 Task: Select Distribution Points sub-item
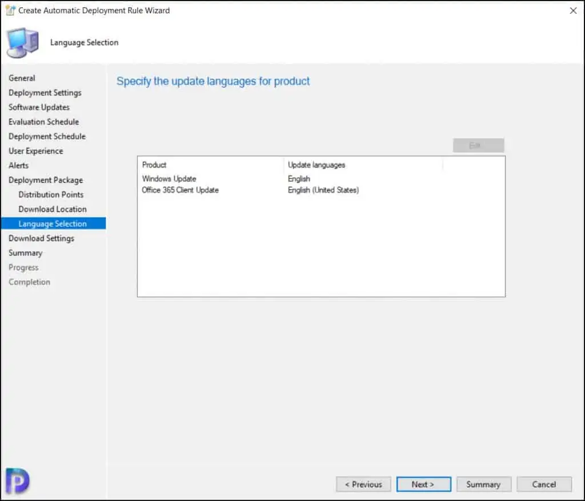pyautogui.click(x=51, y=195)
